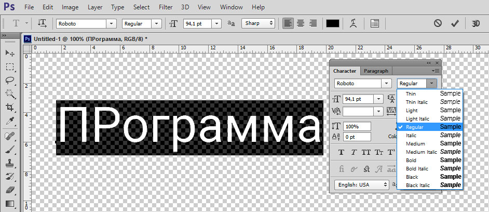Image resolution: width=489 pixels, height=212 pixels.
Task: Open Roboto font dropdown in Character panel
Action: pyautogui.click(x=386, y=83)
